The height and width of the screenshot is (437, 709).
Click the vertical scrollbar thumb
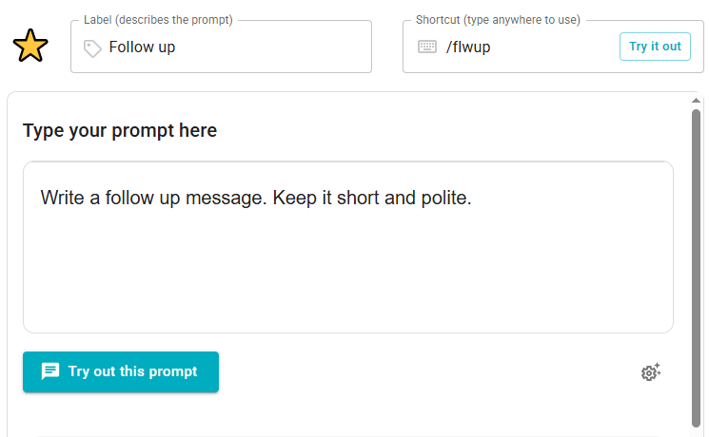click(x=696, y=266)
